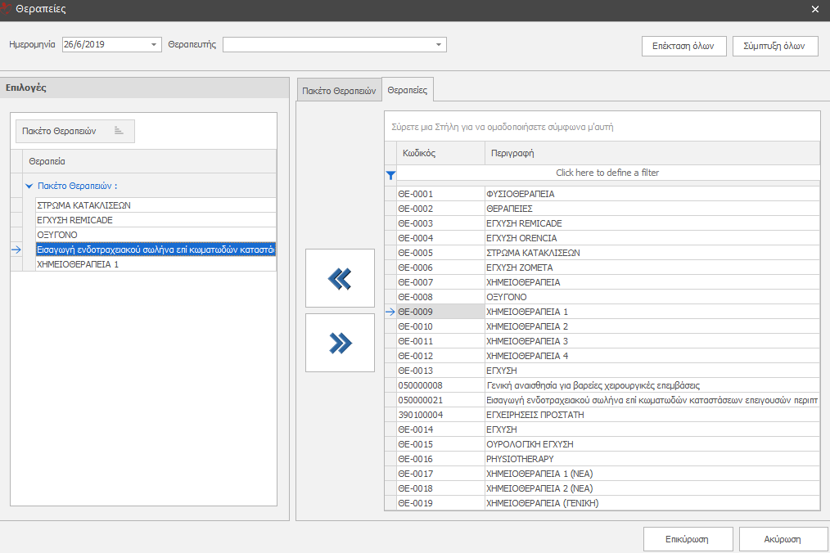The height and width of the screenshot is (553, 830).
Task: Collapse the Πακέτο Θεραπειών group
Action: pyautogui.click(x=29, y=187)
